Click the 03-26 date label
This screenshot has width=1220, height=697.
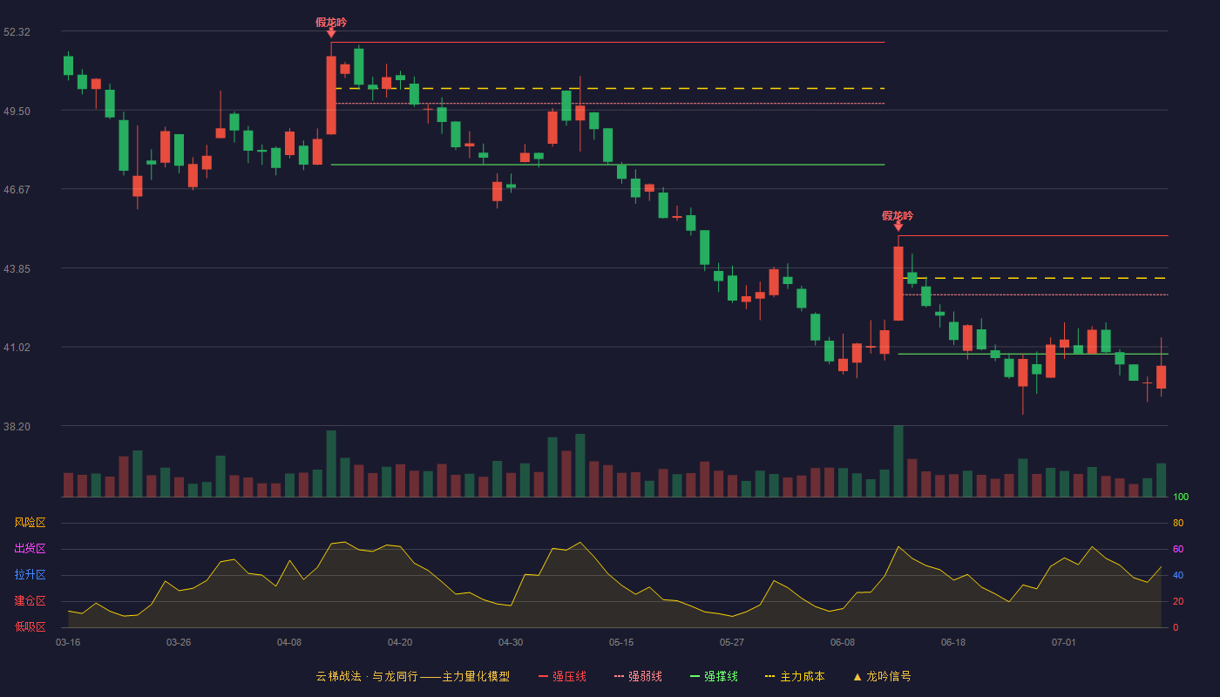[x=179, y=642]
